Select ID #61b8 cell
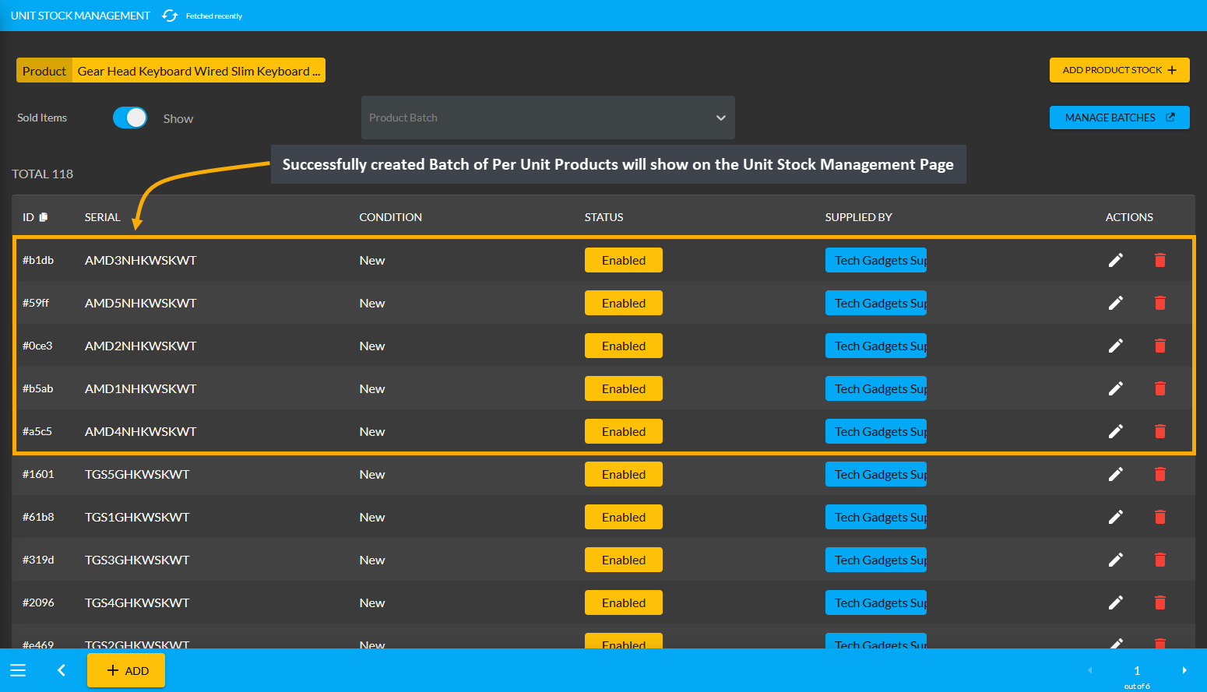This screenshot has width=1207, height=692. [38, 517]
